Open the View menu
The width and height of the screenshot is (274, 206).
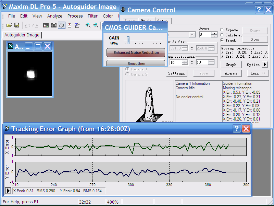tap(37, 16)
